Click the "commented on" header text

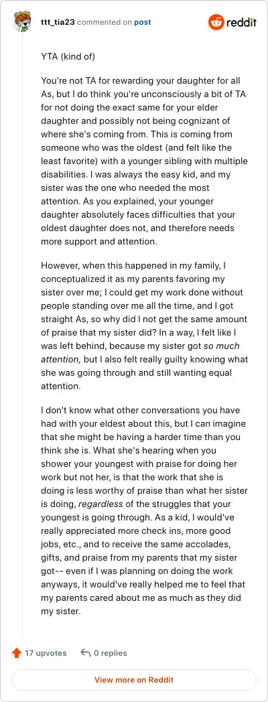104,22
